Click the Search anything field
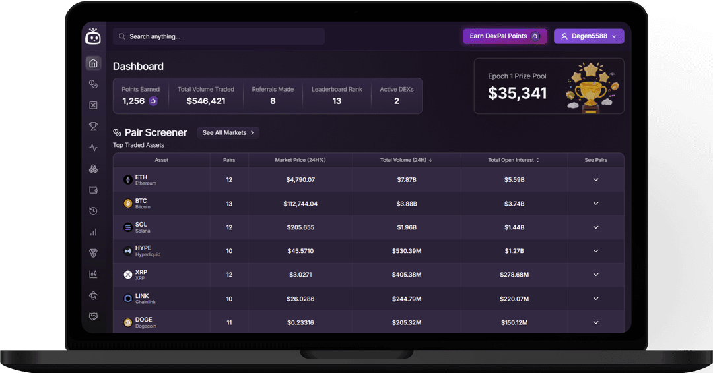 point(219,36)
